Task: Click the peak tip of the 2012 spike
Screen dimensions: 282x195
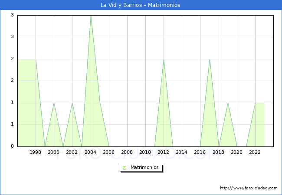Action: [164, 60]
